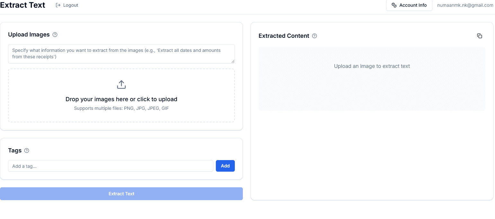Click the Logout link text

(71, 5)
